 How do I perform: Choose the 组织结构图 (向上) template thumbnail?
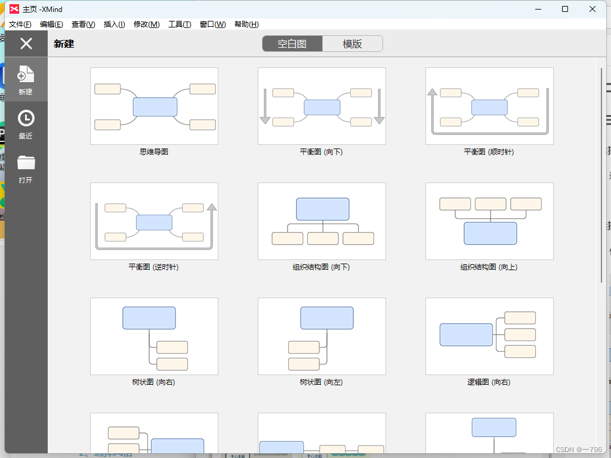coord(489,221)
